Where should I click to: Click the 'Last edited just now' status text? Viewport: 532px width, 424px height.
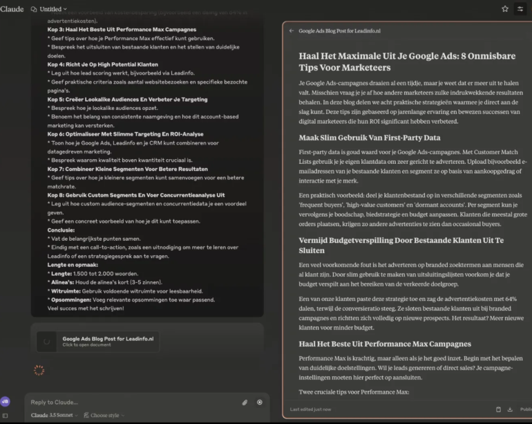(x=310, y=409)
